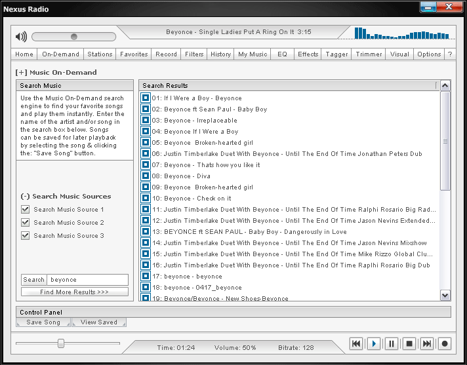Viewport: 467px width, 365px height.
Task: Click icon beside 03: Beyonce - Irreplaceable
Action: [146, 120]
